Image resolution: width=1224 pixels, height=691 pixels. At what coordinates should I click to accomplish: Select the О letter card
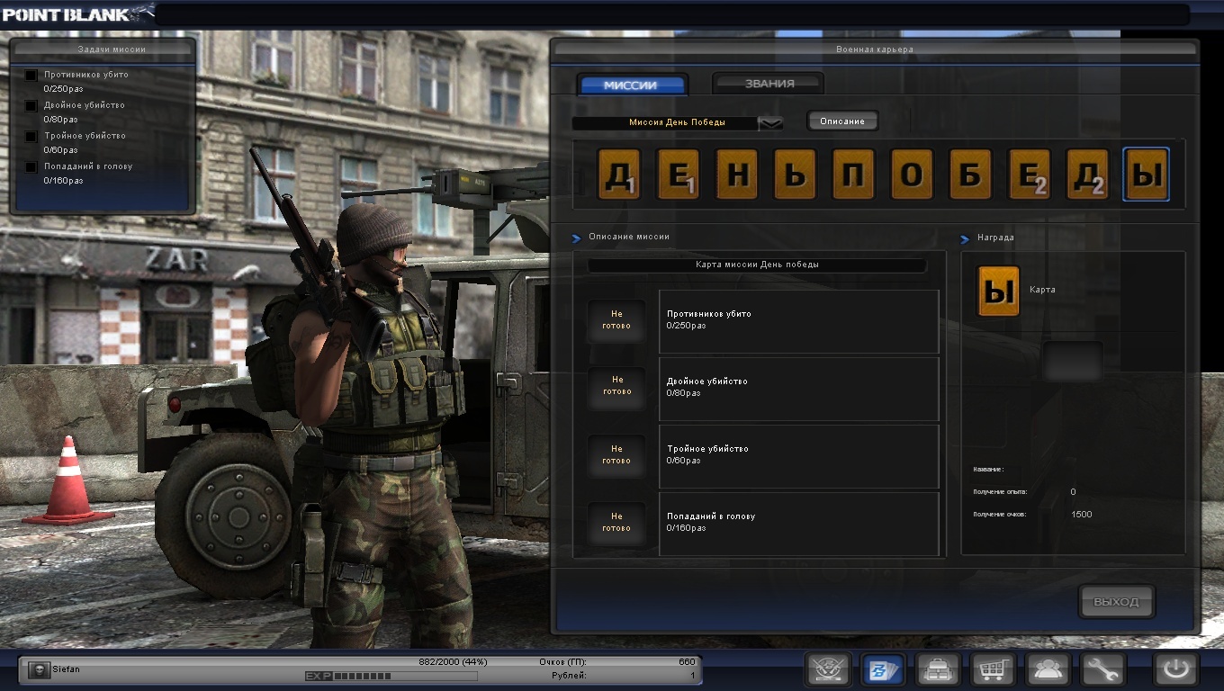point(912,175)
